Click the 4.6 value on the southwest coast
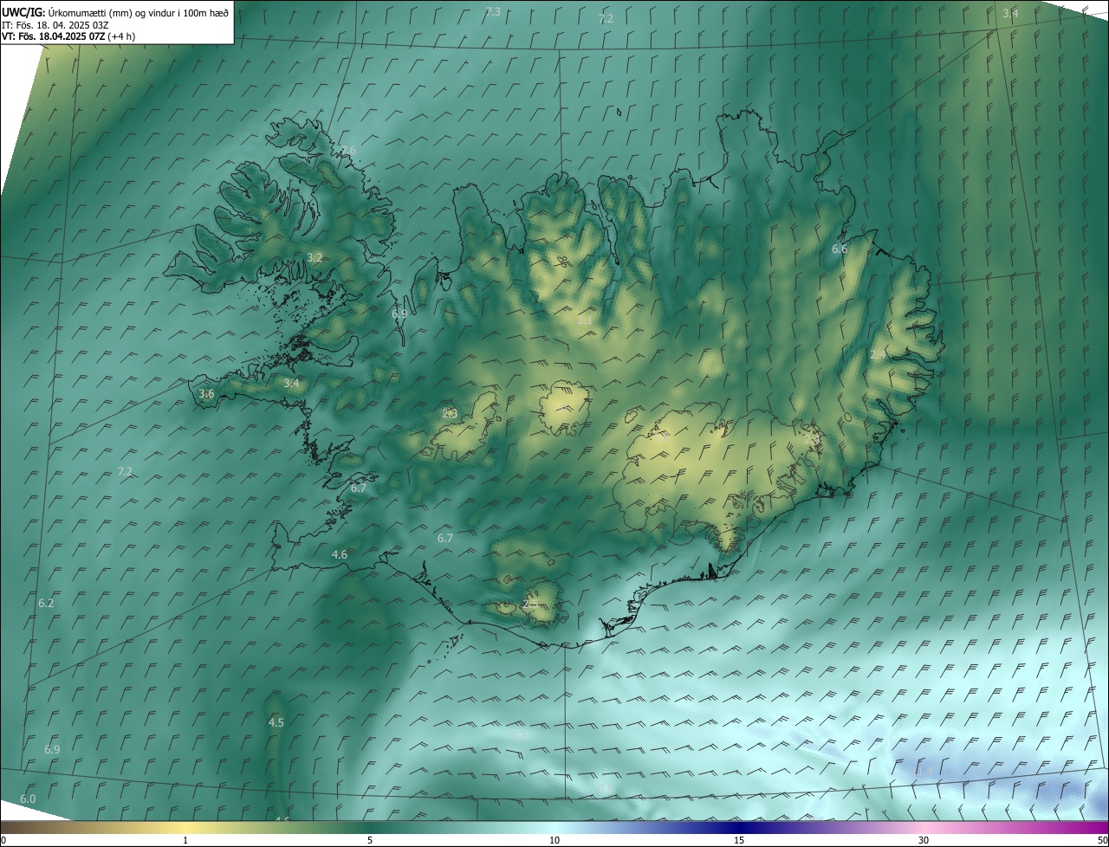The height and width of the screenshot is (847, 1109). 340,555
